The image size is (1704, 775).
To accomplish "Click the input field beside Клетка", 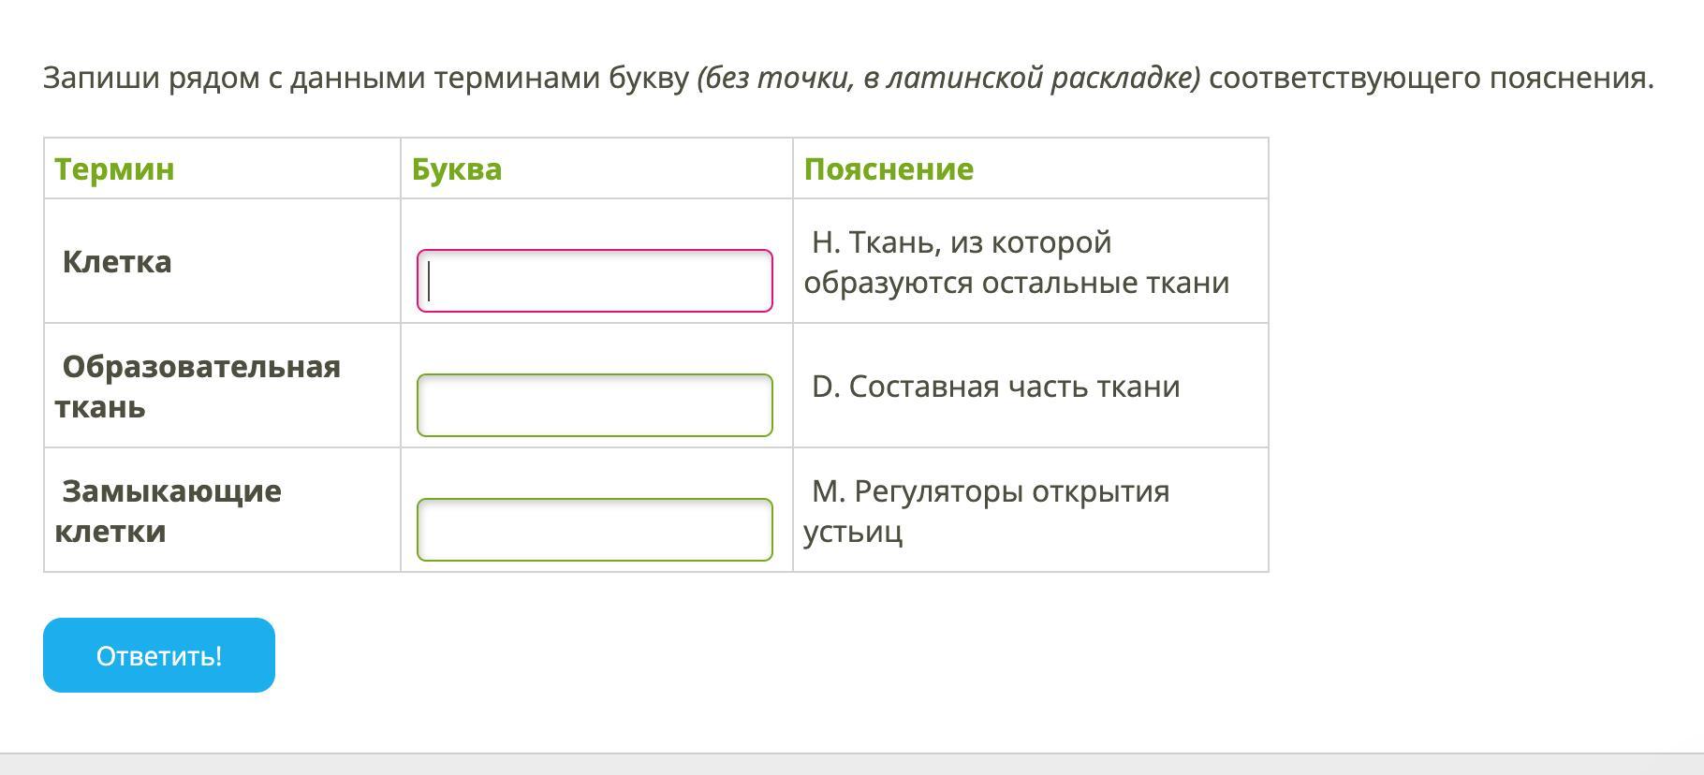I will [595, 281].
